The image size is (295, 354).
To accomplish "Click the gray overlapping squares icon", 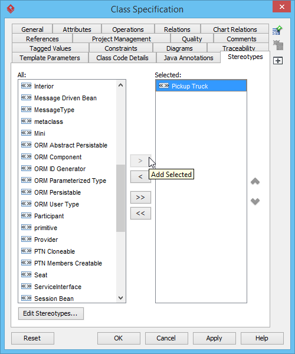I will [x=278, y=45].
